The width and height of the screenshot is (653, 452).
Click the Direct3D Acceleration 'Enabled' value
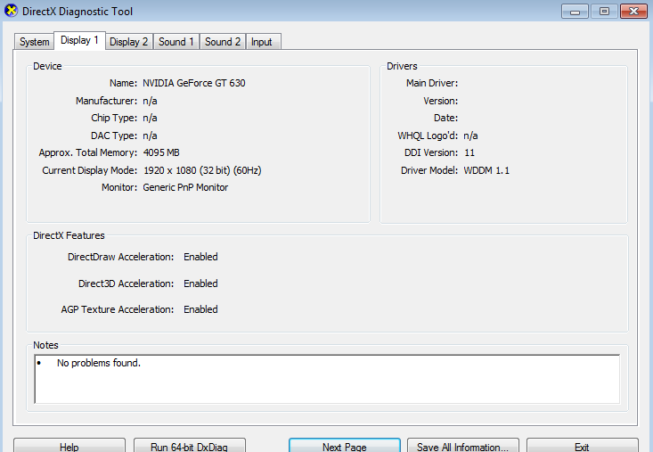pos(200,284)
